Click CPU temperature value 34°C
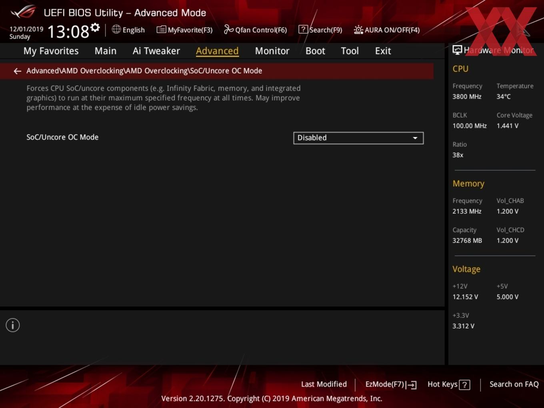This screenshot has width=544, height=408. click(504, 96)
